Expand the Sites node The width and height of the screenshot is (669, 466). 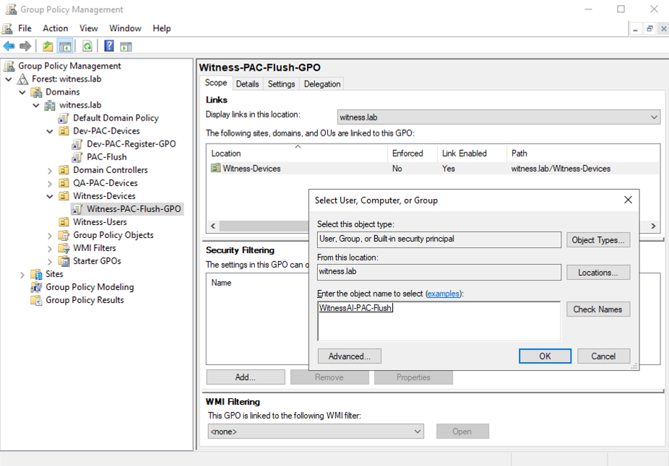coord(22,275)
